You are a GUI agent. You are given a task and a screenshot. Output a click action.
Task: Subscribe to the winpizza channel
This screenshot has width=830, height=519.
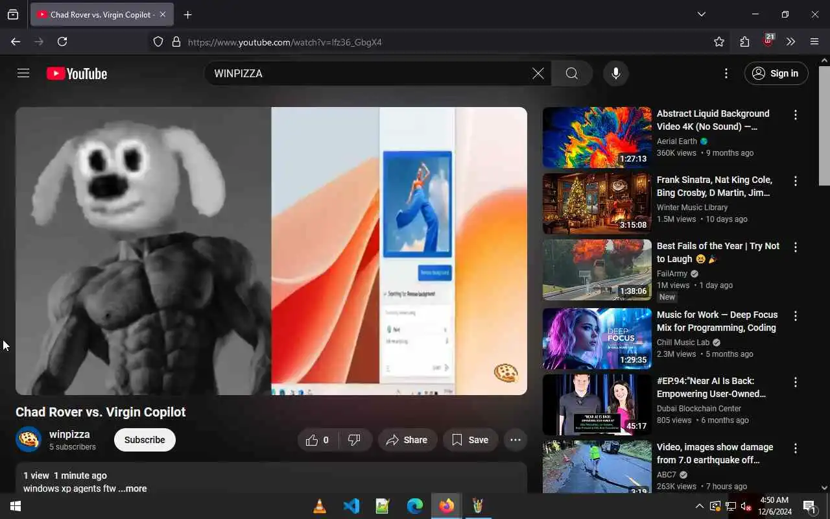click(145, 440)
